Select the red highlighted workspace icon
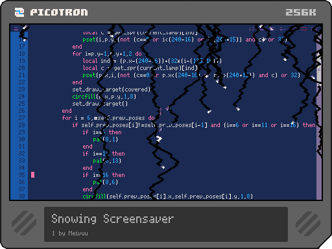Viewport: 332px width, 249px height. pyautogui.click(x=303, y=29)
